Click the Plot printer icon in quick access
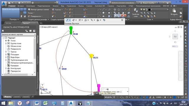The height and width of the screenshot is (106, 189). pos(19,3)
